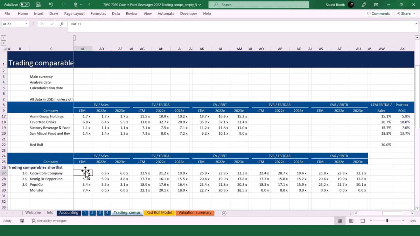Open the Developer ribbon tab
The image size is (420, 236).
(188, 14)
